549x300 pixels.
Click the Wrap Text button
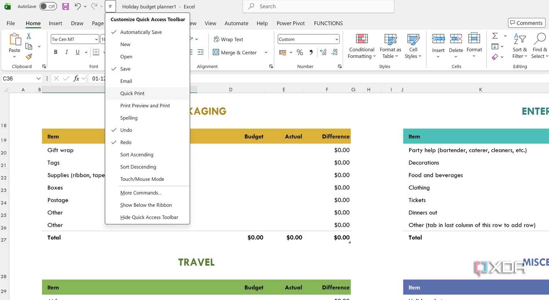[228, 39]
